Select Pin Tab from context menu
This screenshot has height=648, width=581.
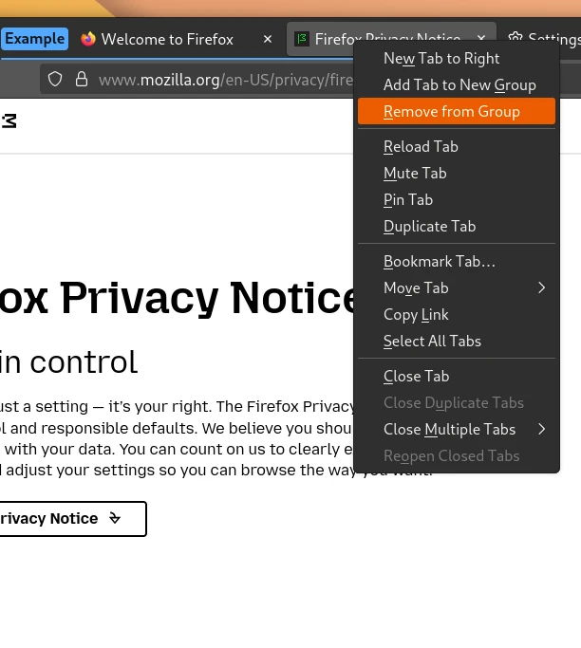pos(457,199)
